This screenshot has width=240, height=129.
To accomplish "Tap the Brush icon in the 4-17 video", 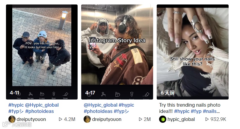I will click(132, 94).
